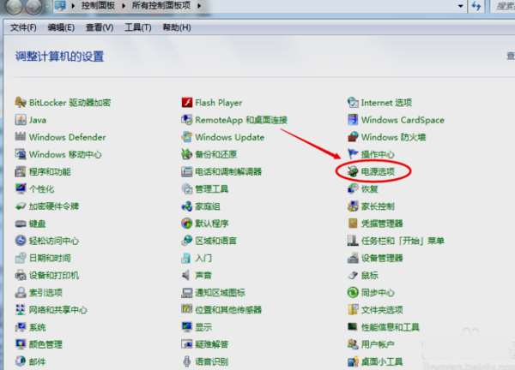
Task: Click the 管理工具 icon
Action: point(186,188)
